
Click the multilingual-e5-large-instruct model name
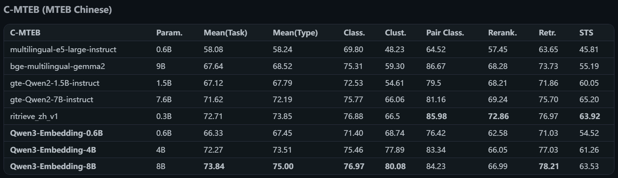[63, 50]
